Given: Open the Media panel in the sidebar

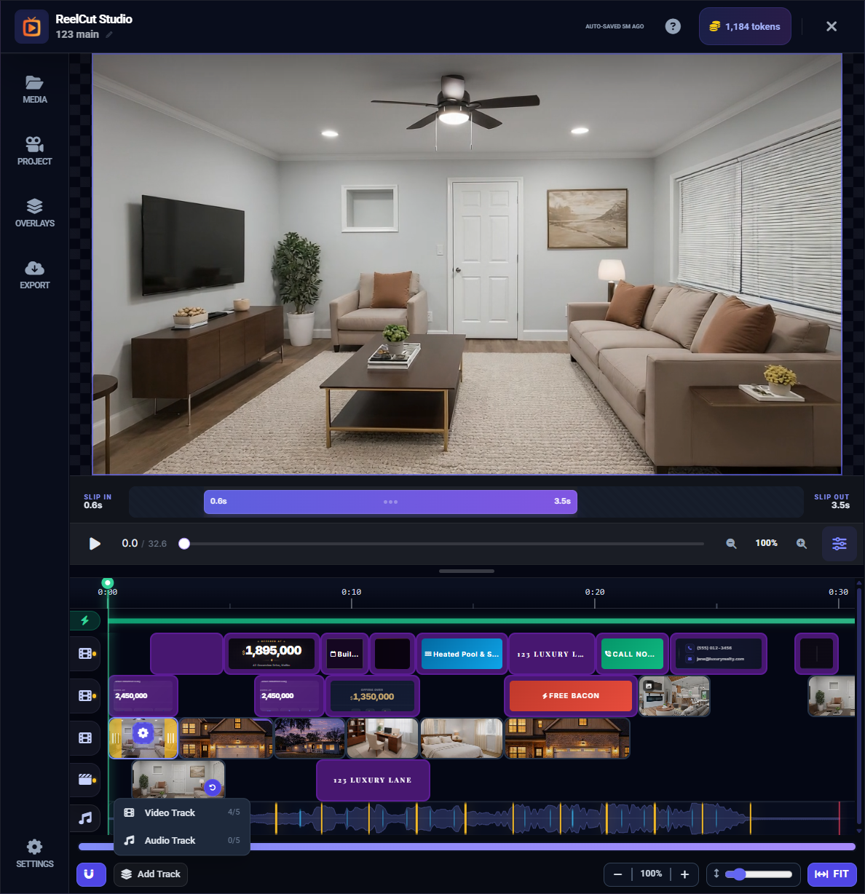Looking at the screenshot, I should (x=34, y=89).
